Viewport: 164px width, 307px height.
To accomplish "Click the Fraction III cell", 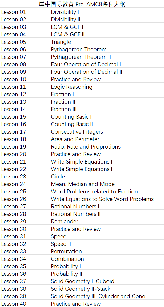I will 64,109.
